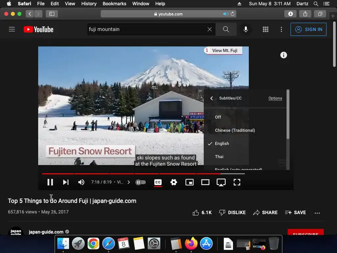
Task: Go forward in Safari
Action: 38,14
